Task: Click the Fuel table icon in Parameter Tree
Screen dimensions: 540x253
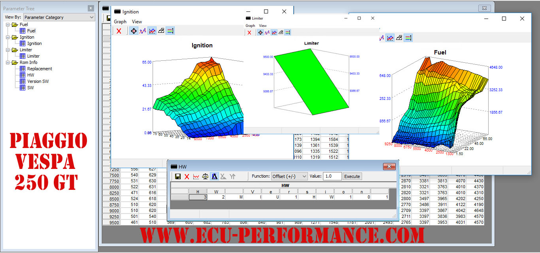Action: point(23,31)
